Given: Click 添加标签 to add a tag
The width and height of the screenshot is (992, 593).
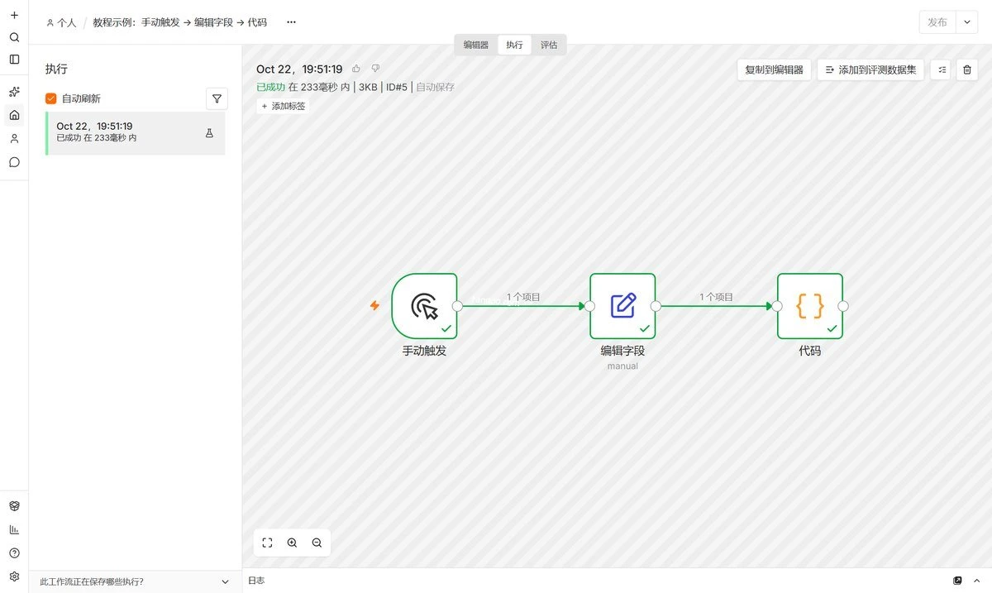Looking at the screenshot, I should click(x=283, y=106).
